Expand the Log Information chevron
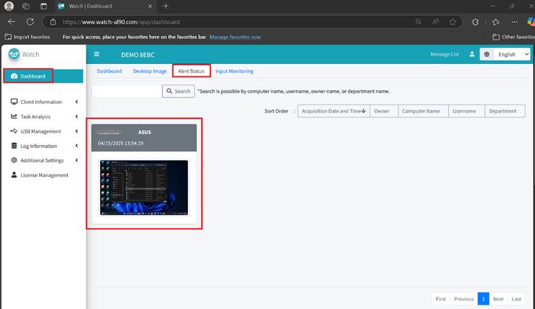Viewport: 535px width, 309px height. [76, 146]
